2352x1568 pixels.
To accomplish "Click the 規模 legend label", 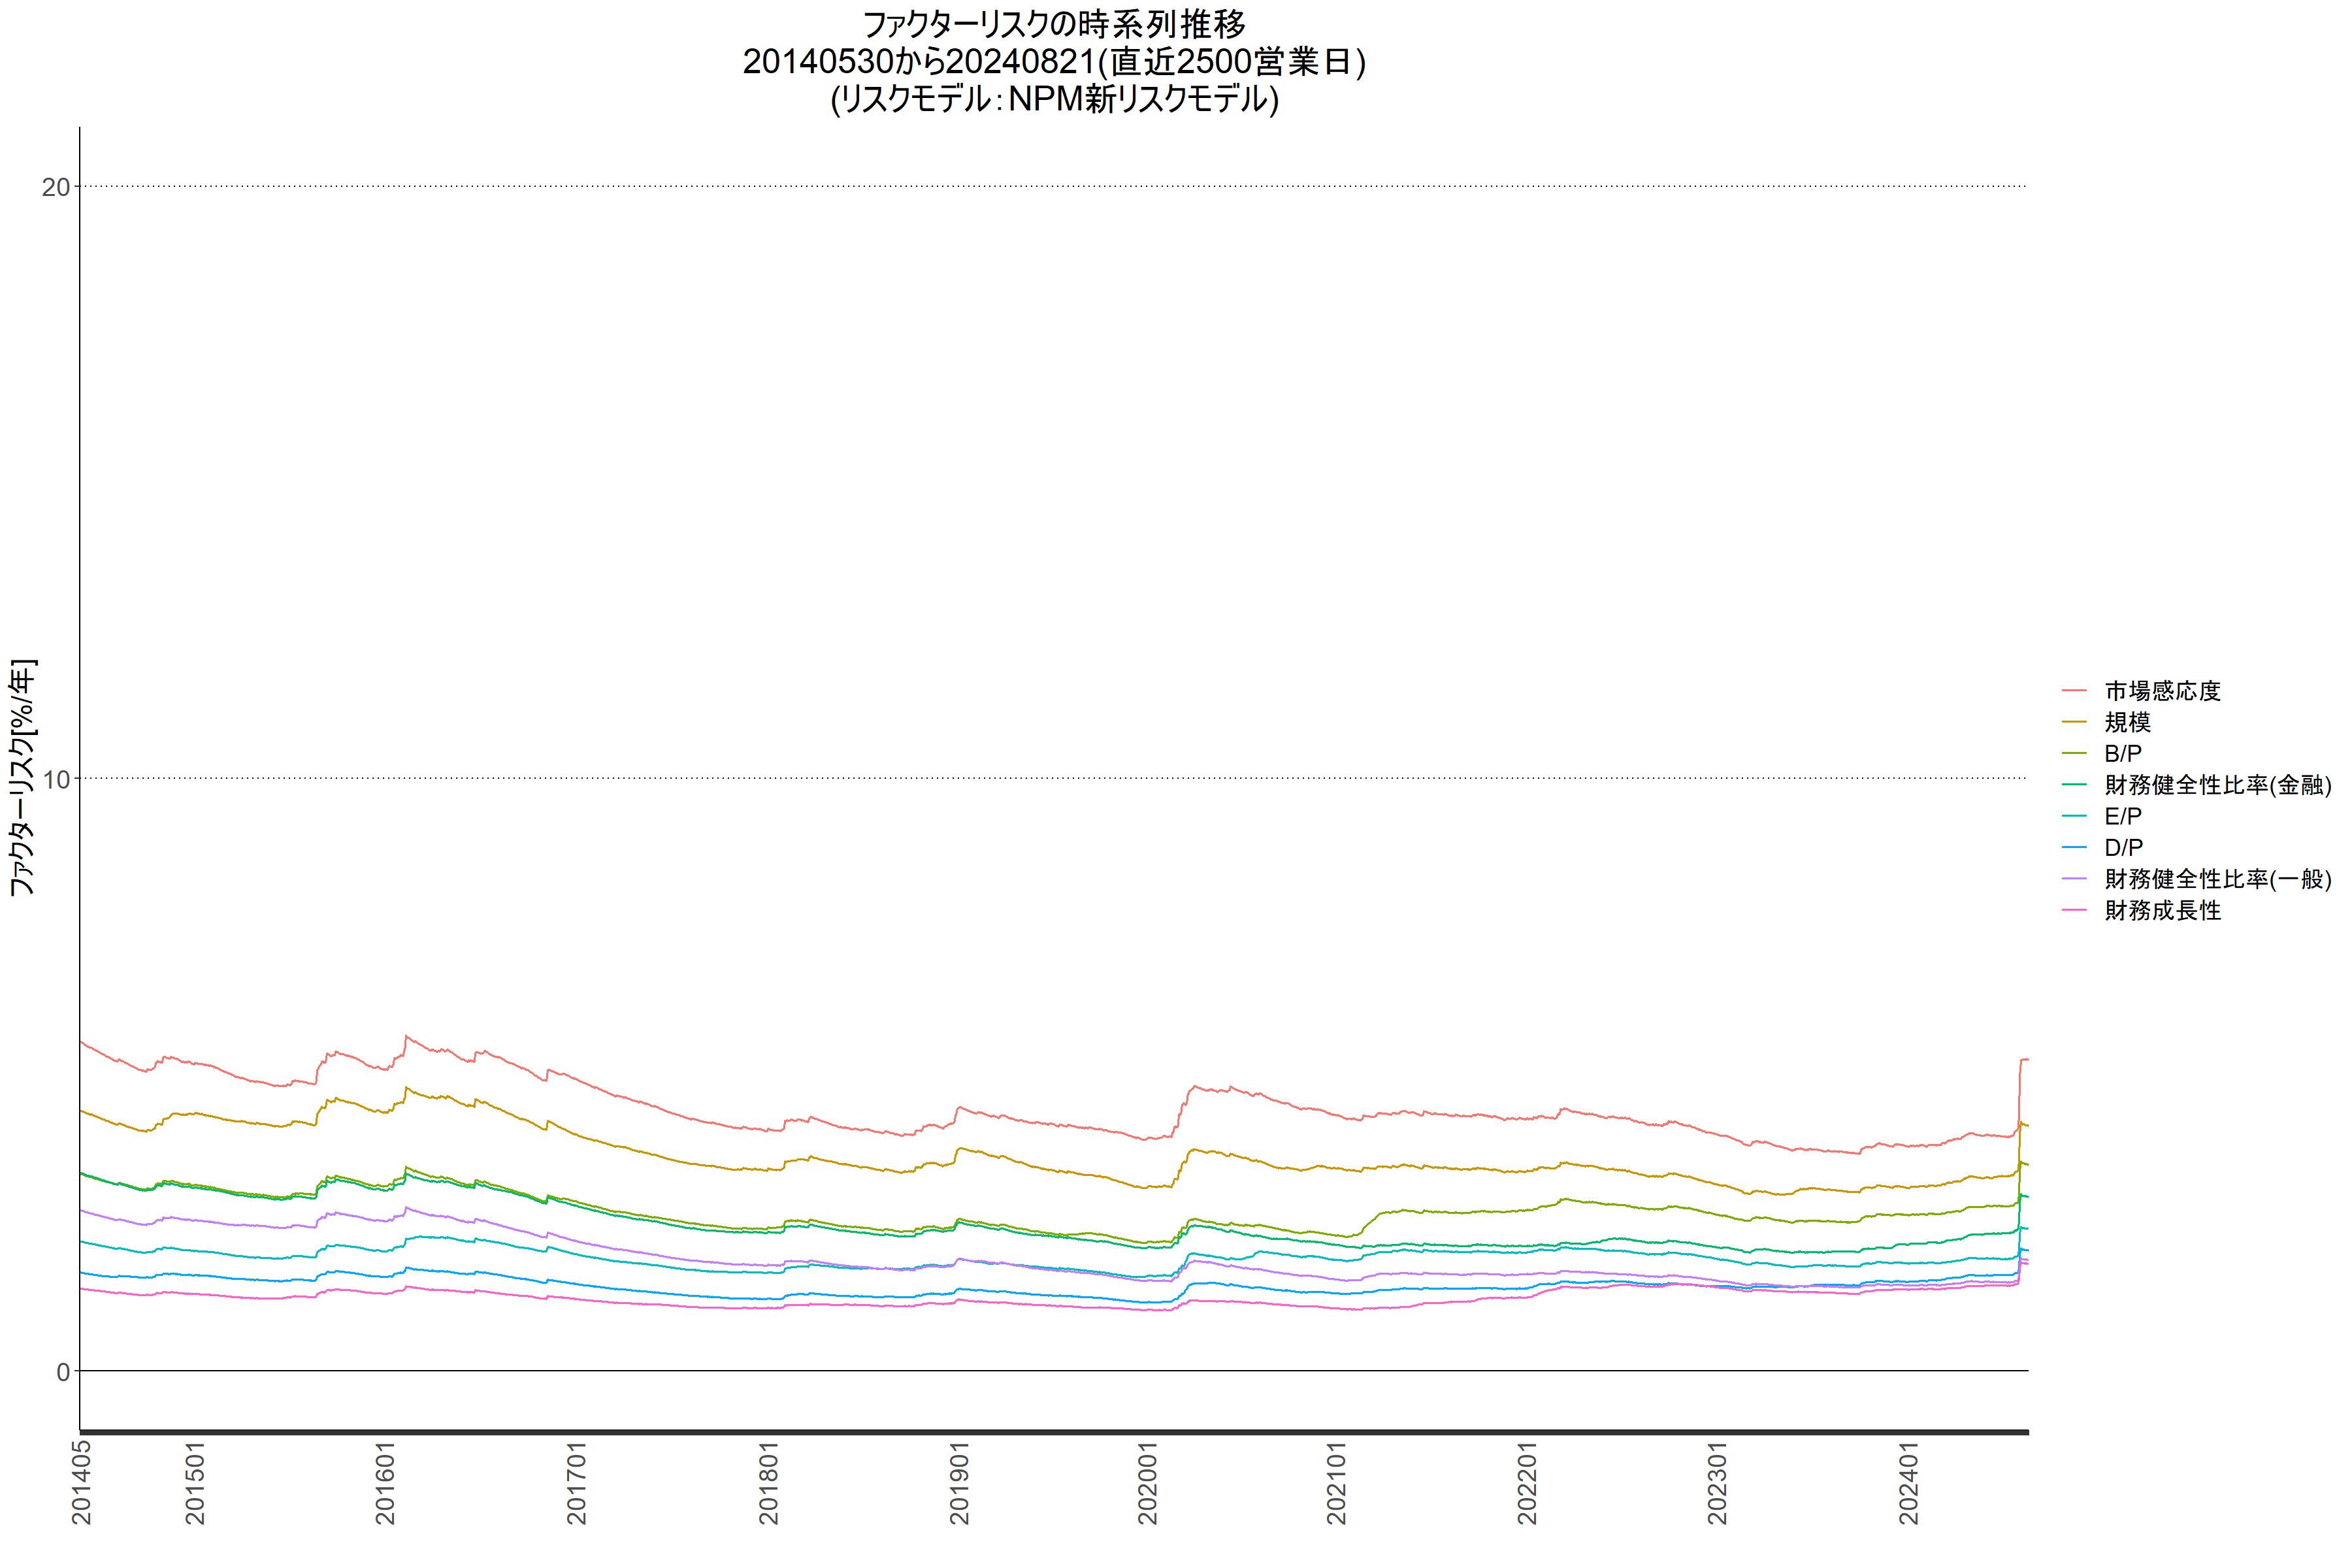I will (2127, 722).
